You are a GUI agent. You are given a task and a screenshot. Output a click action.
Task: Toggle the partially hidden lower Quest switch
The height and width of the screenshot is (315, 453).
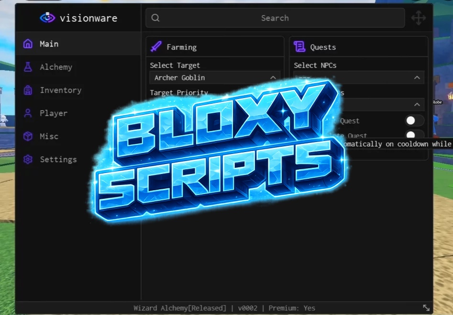pyautogui.click(x=414, y=134)
